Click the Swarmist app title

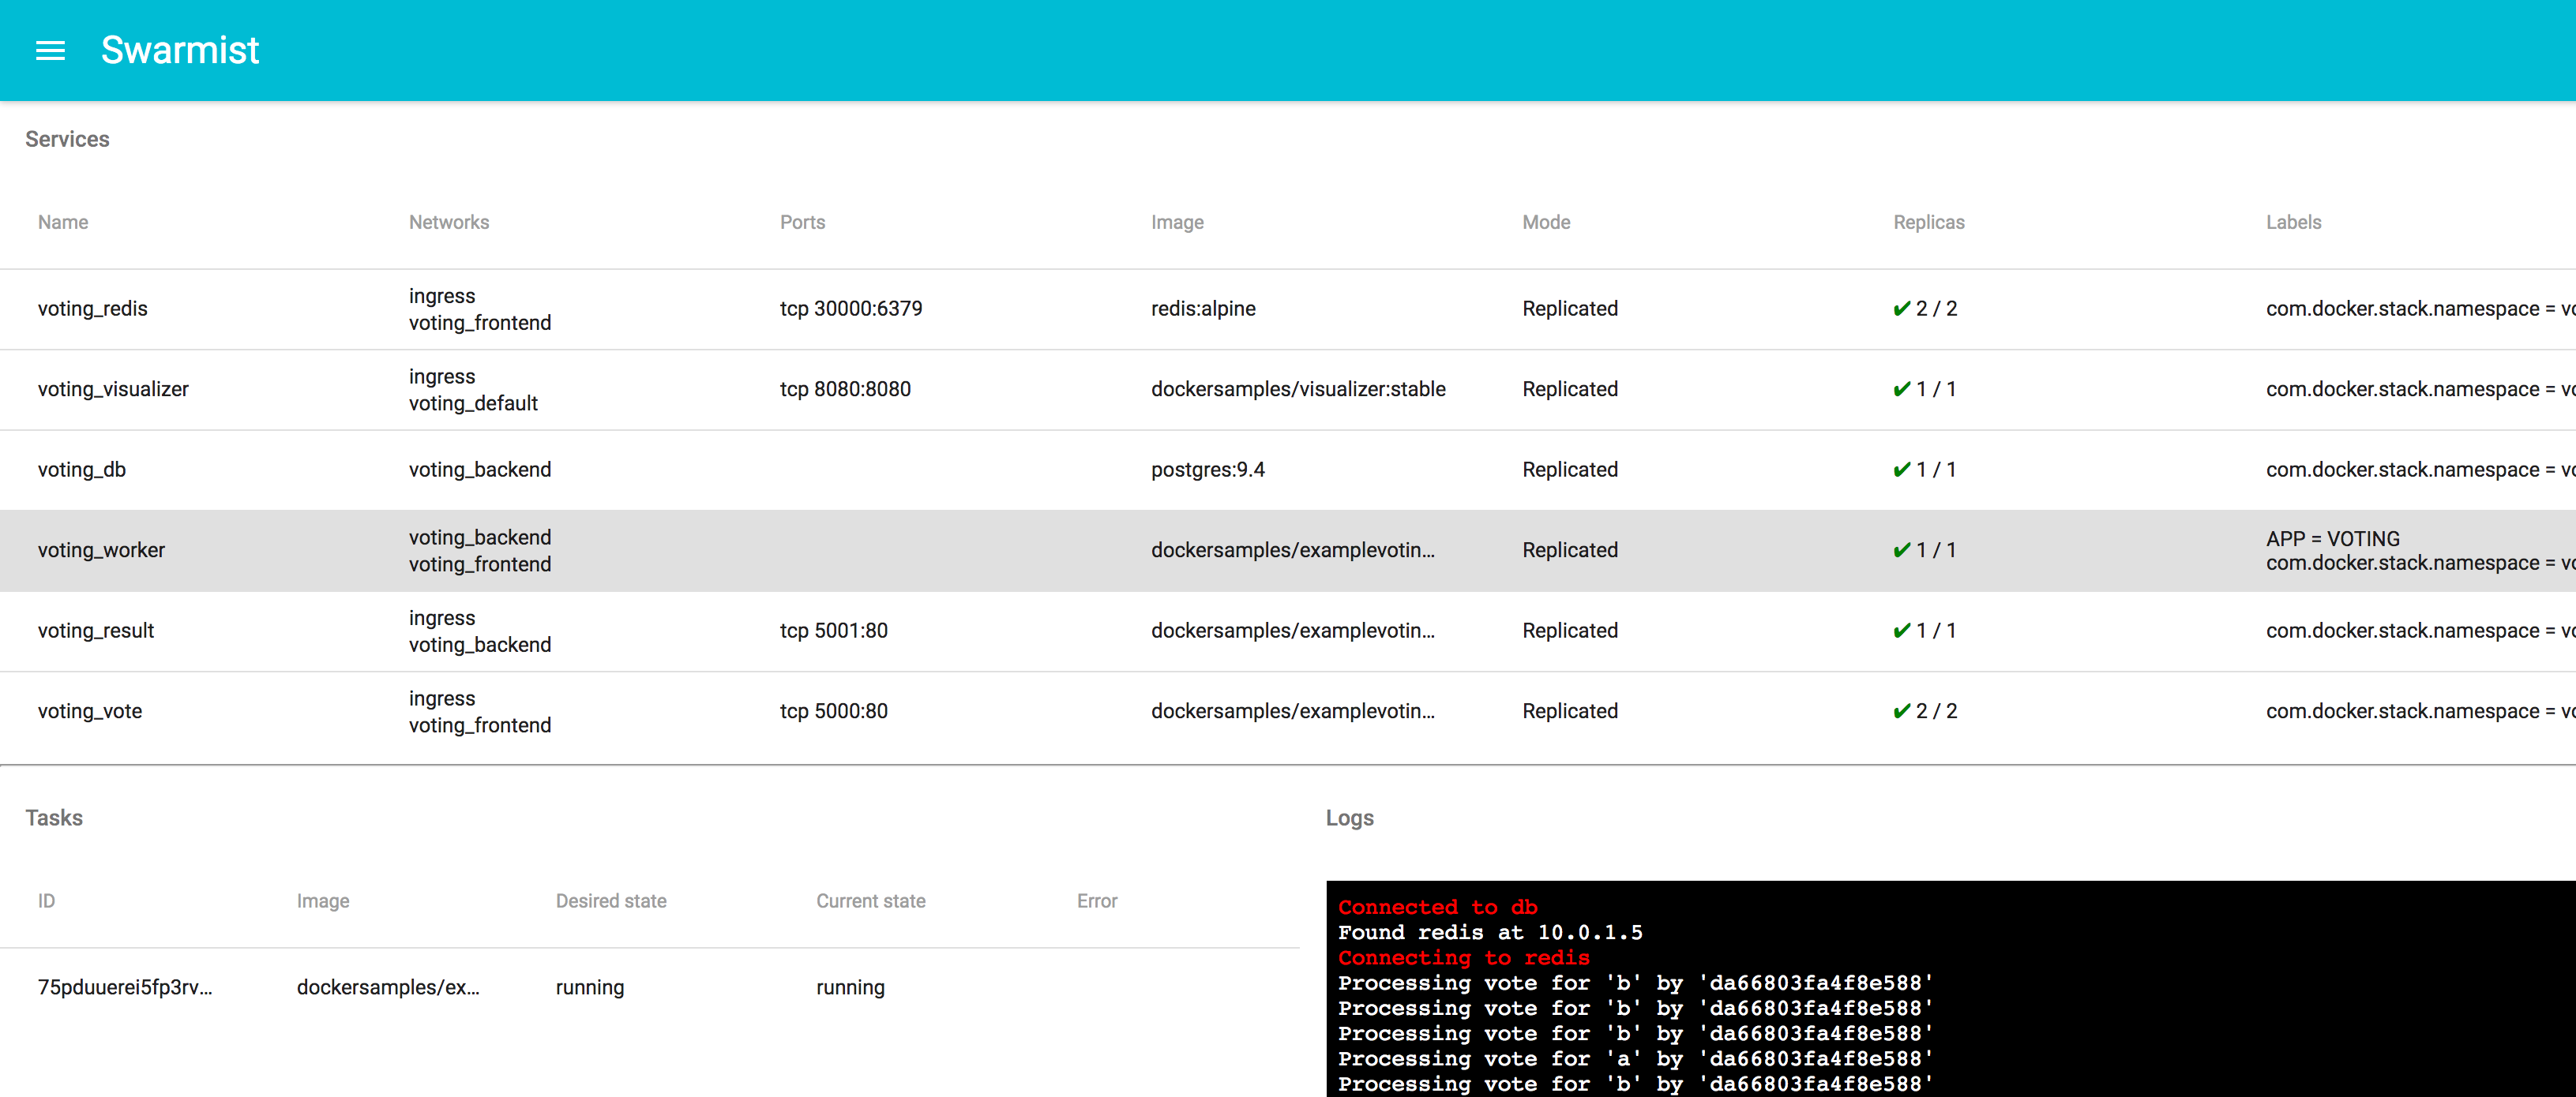[x=180, y=50]
